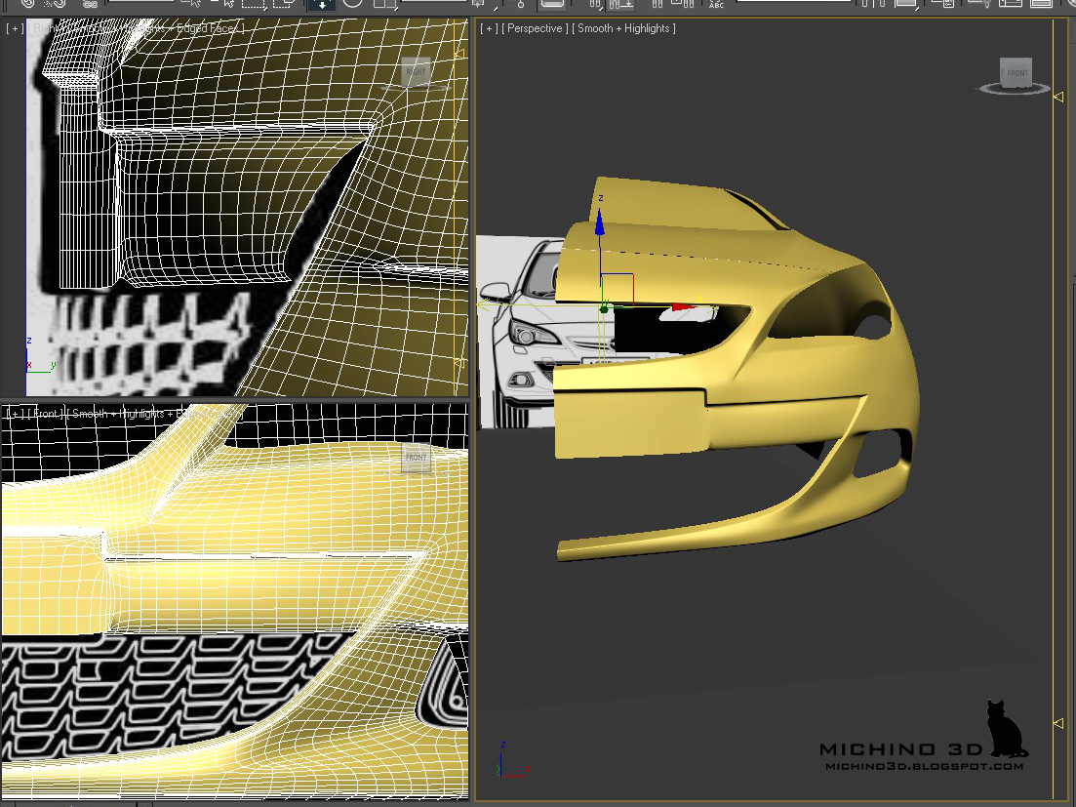Image resolution: width=1076 pixels, height=807 pixels.
Task: Open Edit Named Selection Sets (ABC) icon
Action: pyautogui.click(x=716, y=4)
